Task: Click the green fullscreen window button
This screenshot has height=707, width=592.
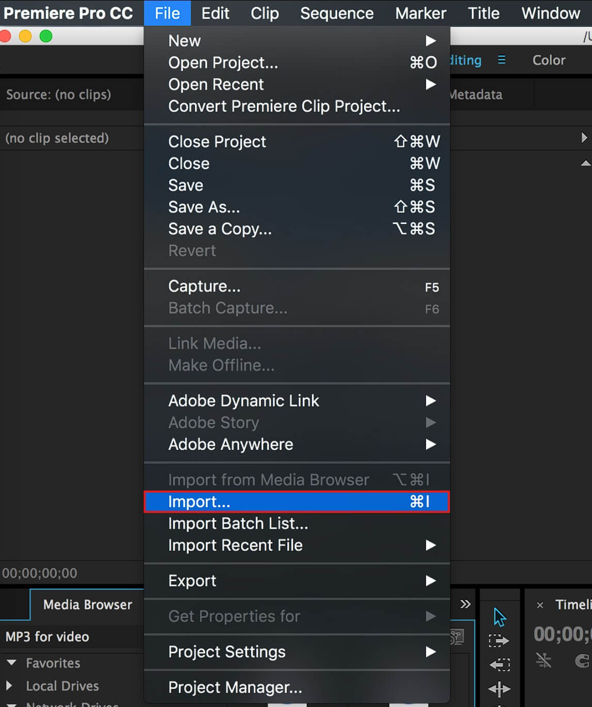Action: [46, 36]
